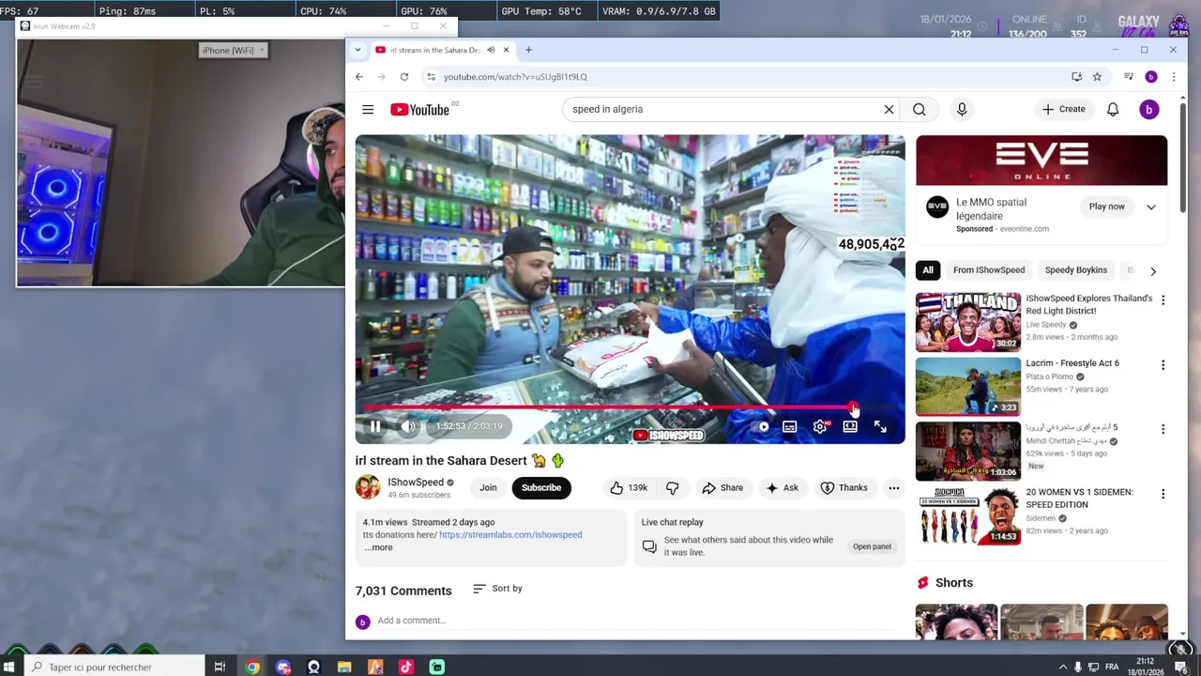
Task: Join the IShowSpeed channel membership
Action: point(488,487)
